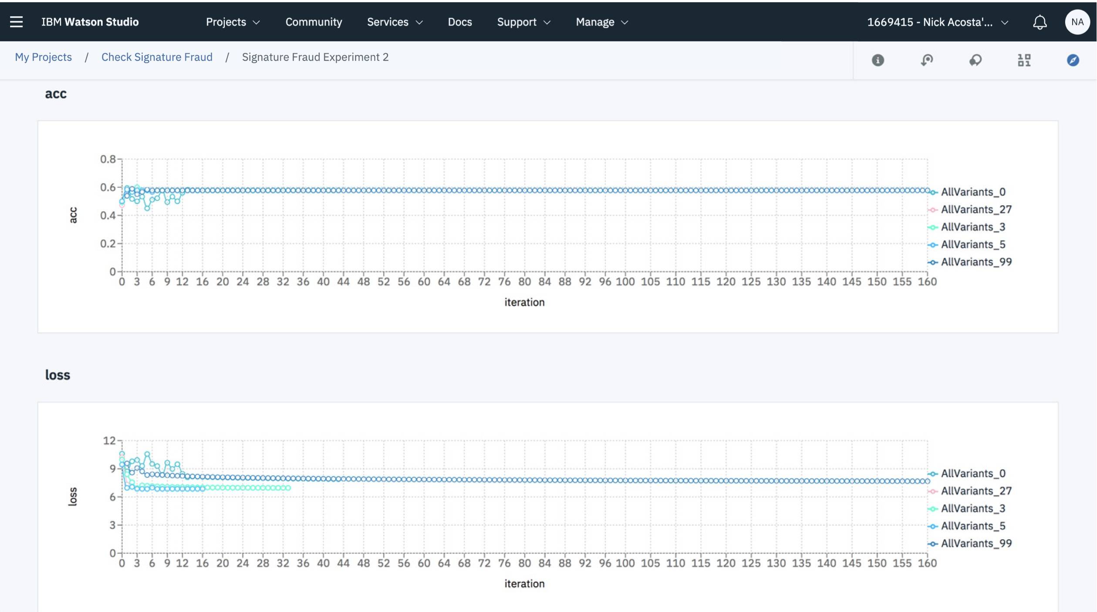Open the account switcher 1669415 - Nick Acosta

937,22
